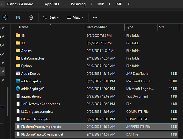Select the file name PlatformPresets.jmppresets
183x139 pixels.
pyautogui.click(x=41, y=127)
